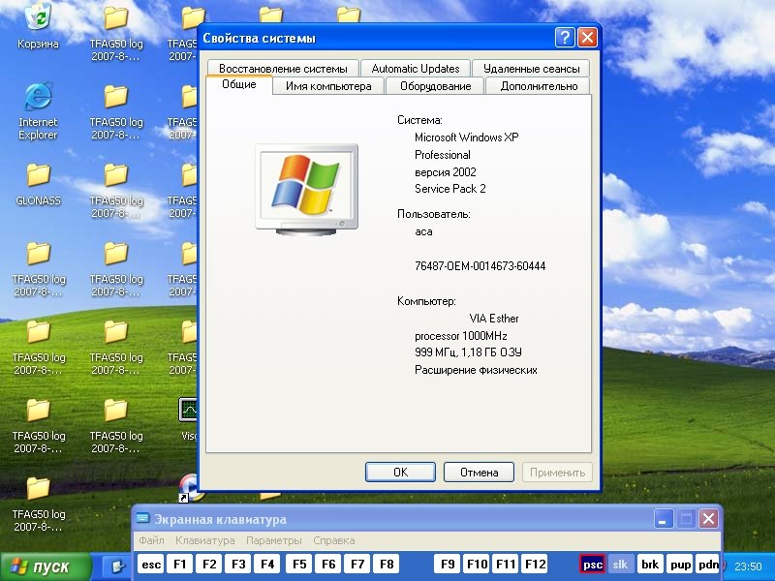Click the text processor 1000MHz
The image size is (775, 581).
point(461,336)
